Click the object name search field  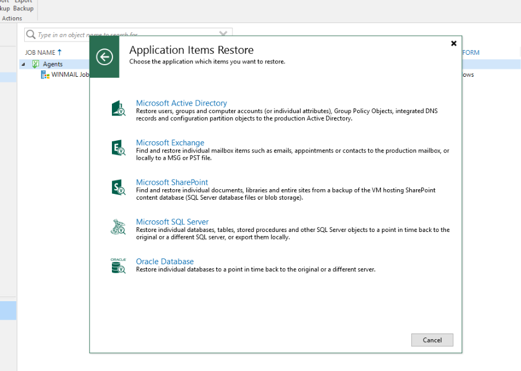pos(124,35)
